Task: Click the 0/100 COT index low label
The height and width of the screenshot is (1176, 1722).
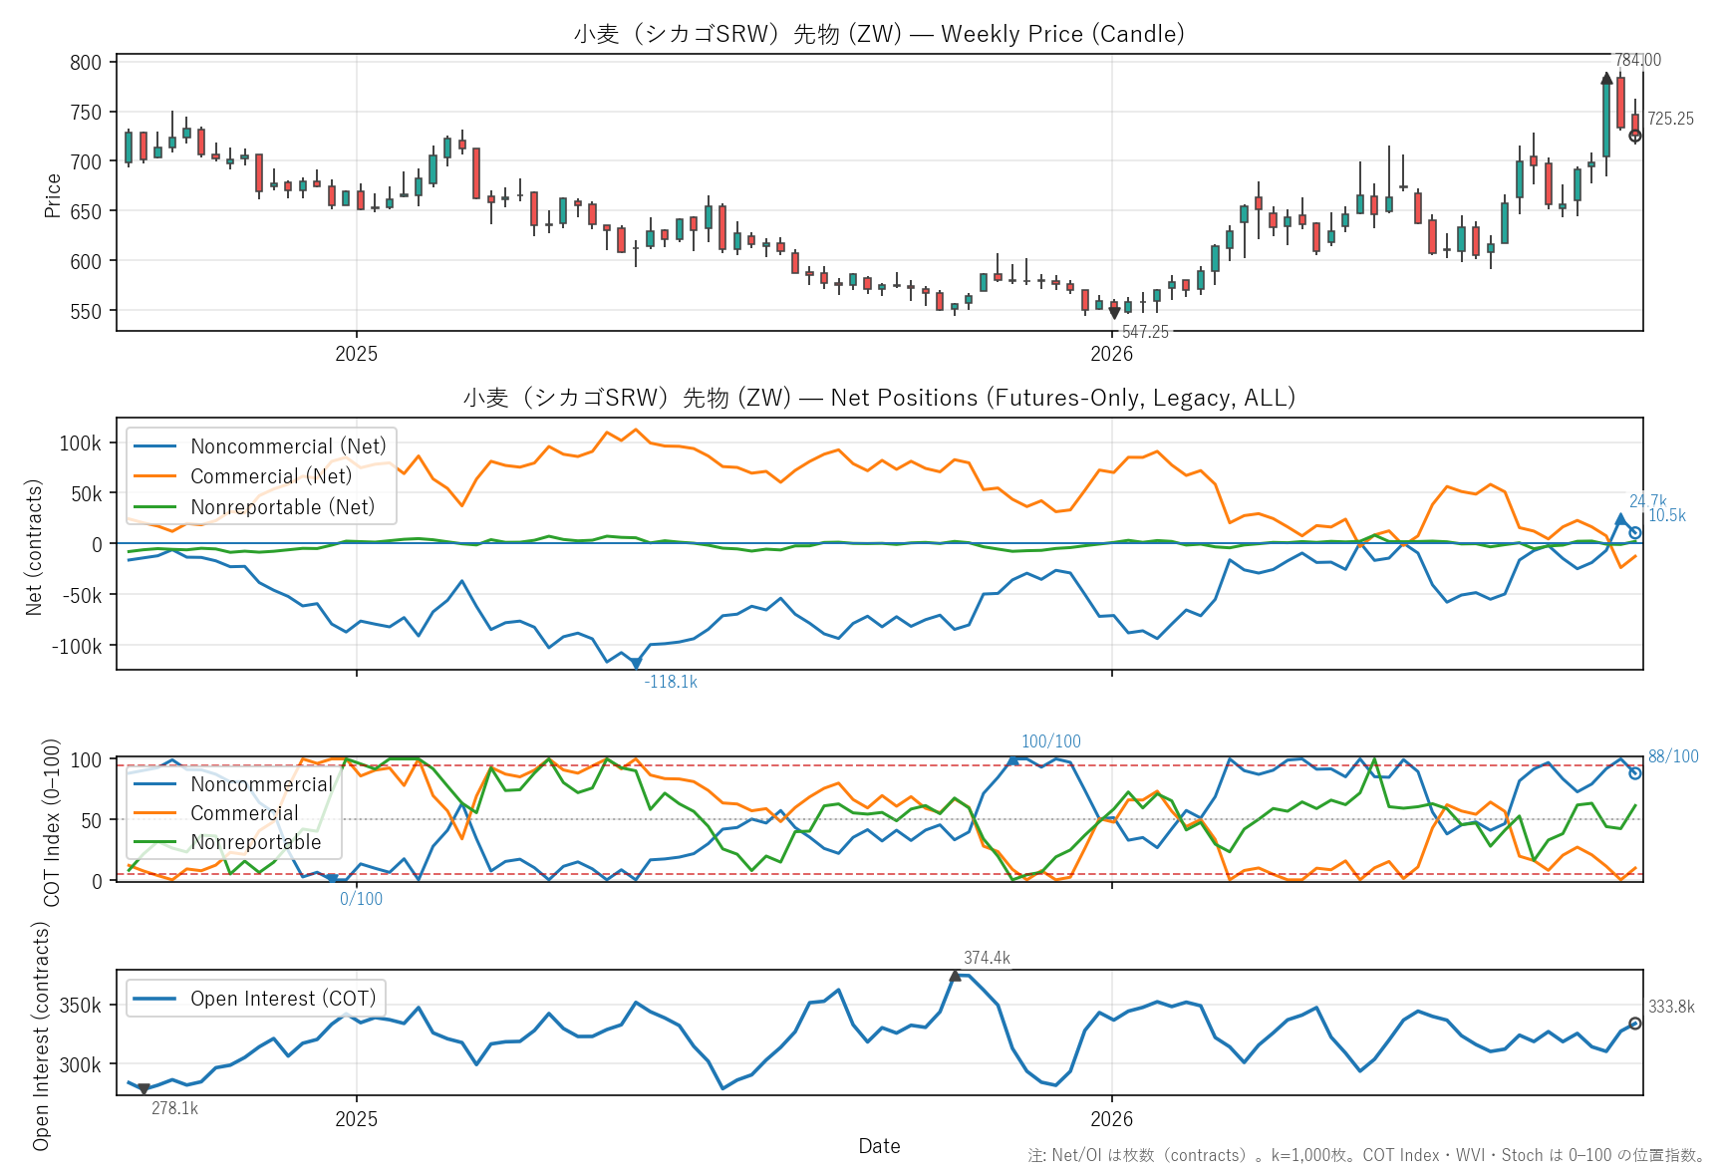Action: coord(361,899)
